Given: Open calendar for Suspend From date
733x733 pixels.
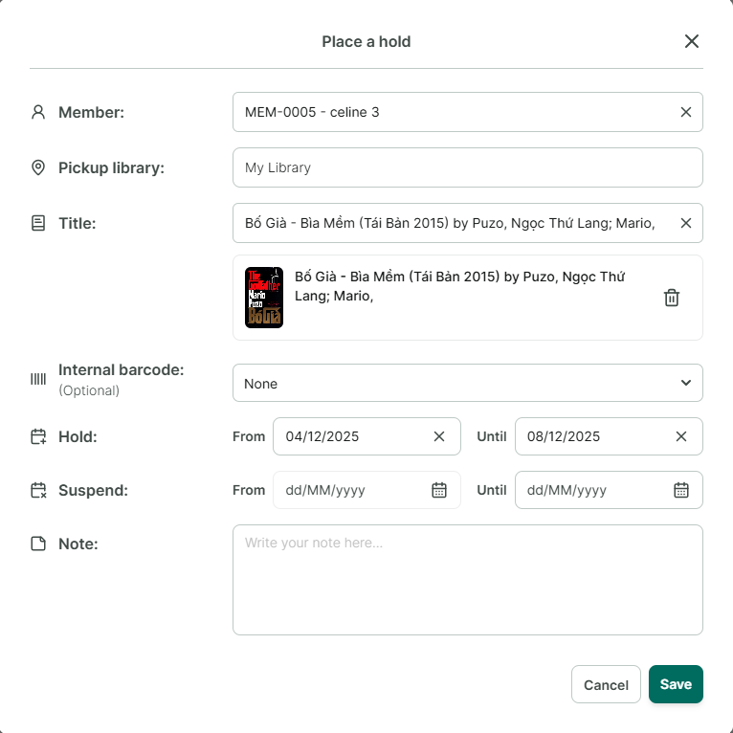Looking at the screenshot, I should (x=439, y=490).
